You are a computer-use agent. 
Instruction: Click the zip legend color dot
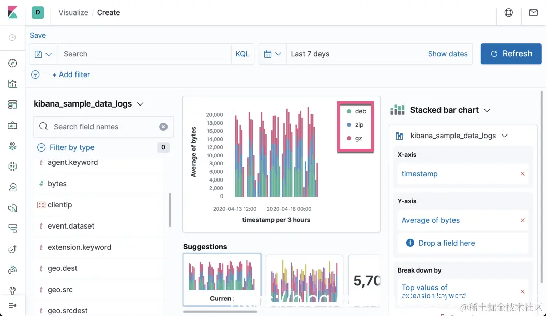[349, 125]
